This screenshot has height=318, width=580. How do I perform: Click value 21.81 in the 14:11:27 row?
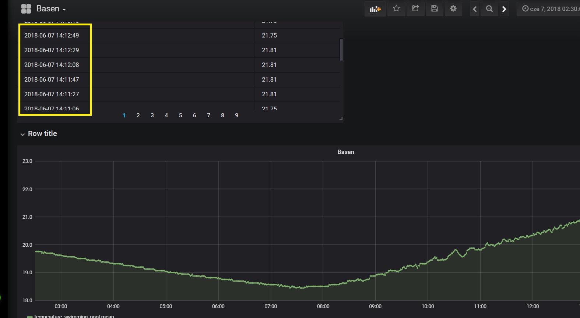[x=269, y=94]
